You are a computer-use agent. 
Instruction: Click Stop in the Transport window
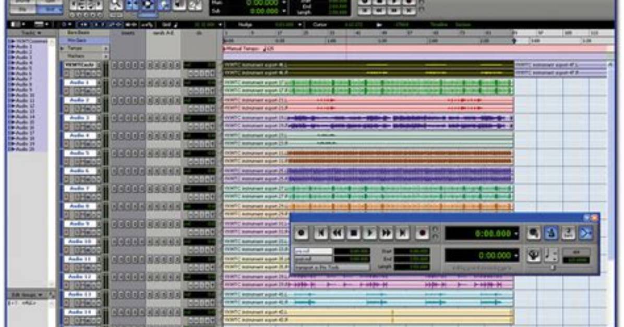pos(353,233)
